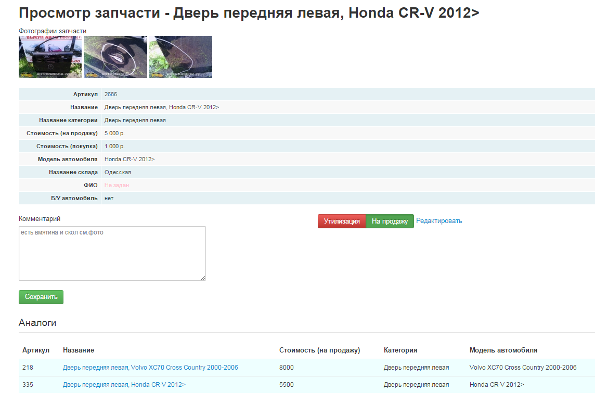
Task: Click the green На продажу button
Action: coord(390,221)
